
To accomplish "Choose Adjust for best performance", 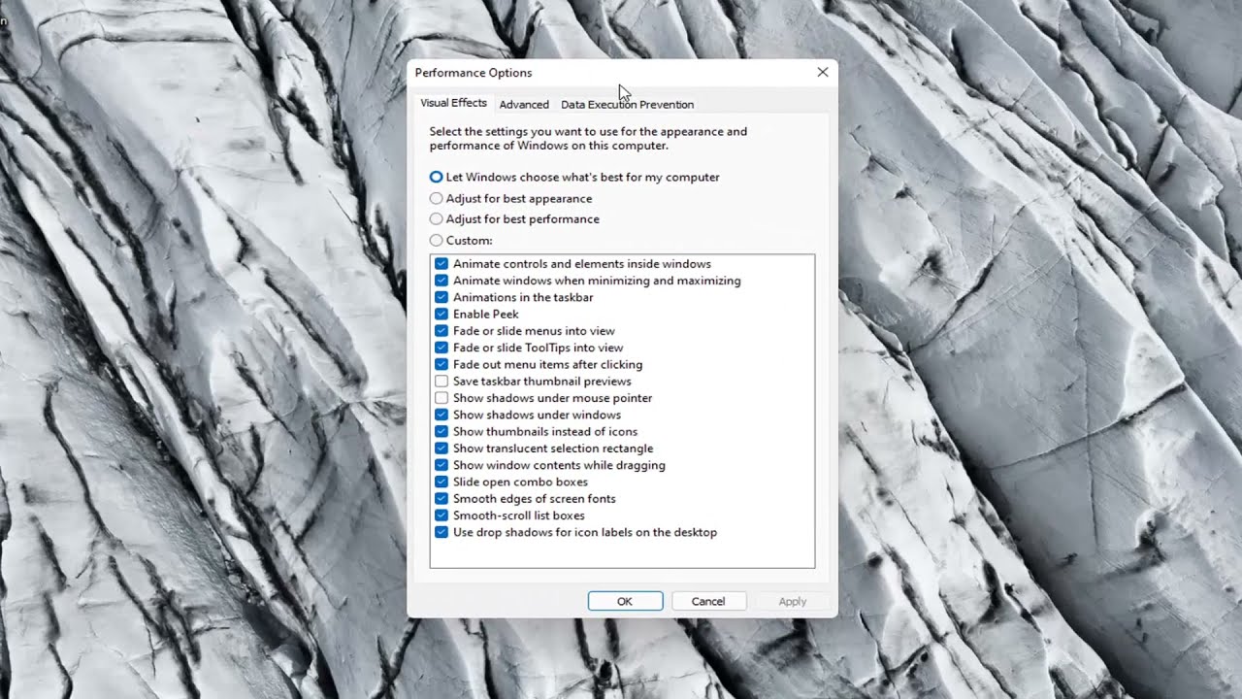I will [x=514, y=219].
